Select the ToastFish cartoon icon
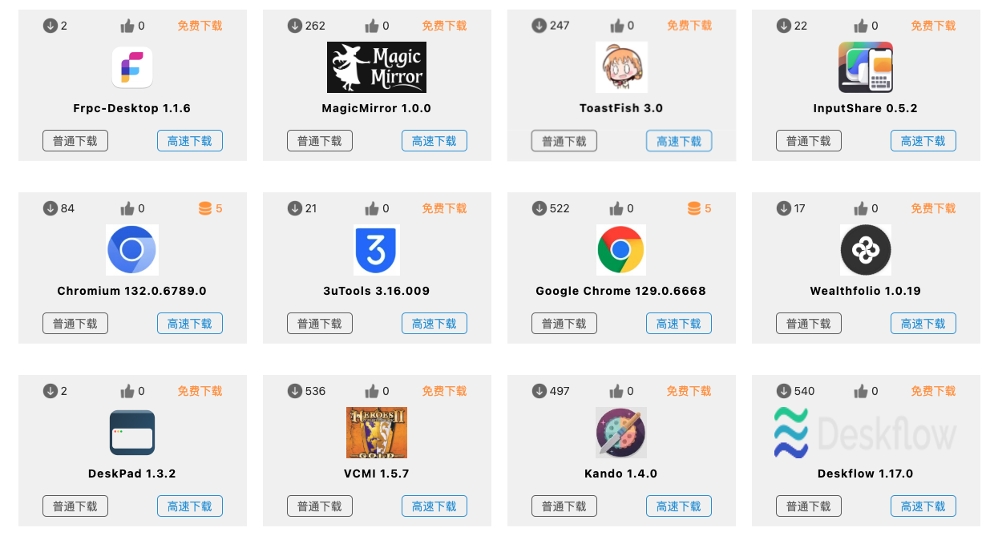This screenshot has height=536, width=990. click(x=621, y=67)
